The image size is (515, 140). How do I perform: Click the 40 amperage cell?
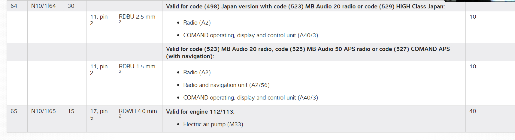(x=473, y=111)
